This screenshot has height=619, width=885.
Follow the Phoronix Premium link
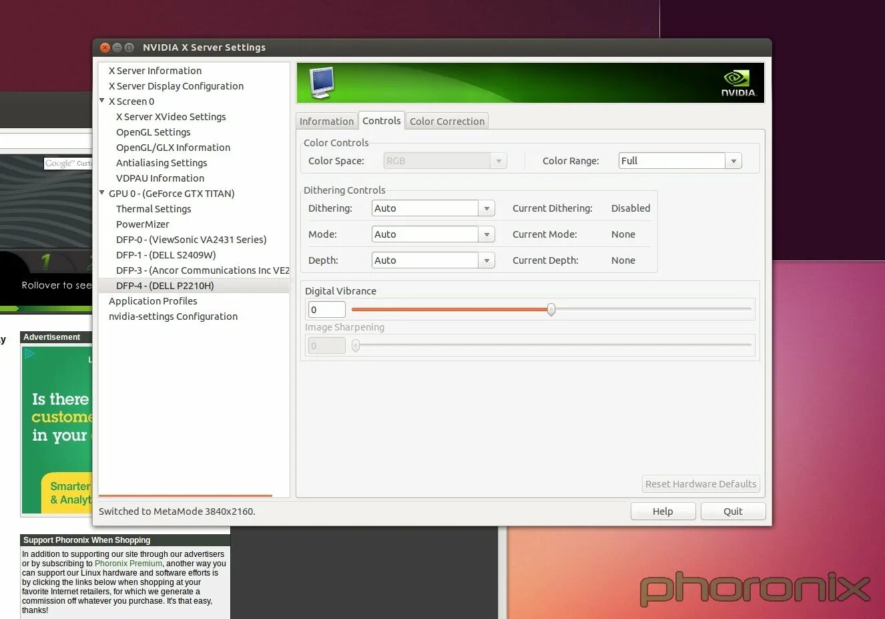(x=129, y=564)
